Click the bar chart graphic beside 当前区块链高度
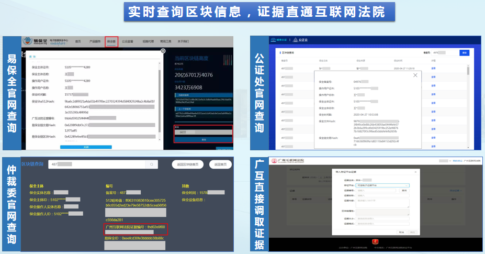 click(x=228, y=60)
